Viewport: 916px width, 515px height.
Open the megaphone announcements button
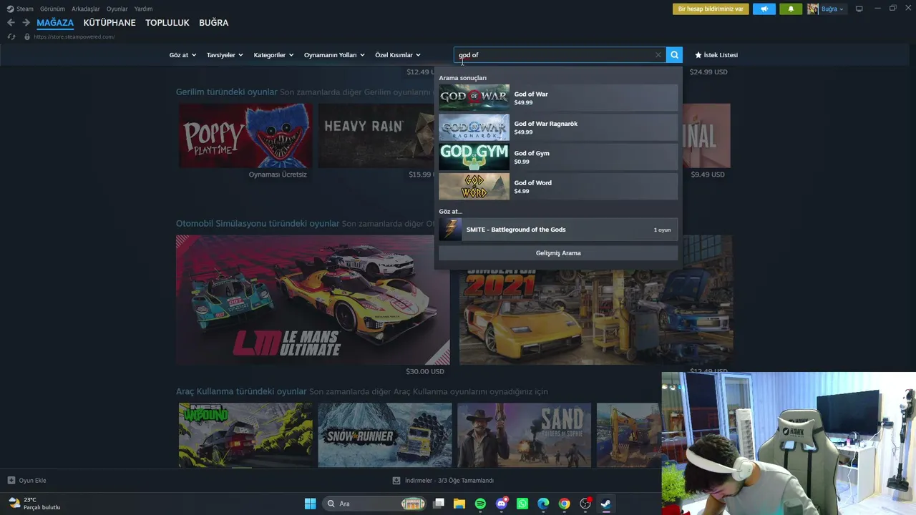[764, 9]
